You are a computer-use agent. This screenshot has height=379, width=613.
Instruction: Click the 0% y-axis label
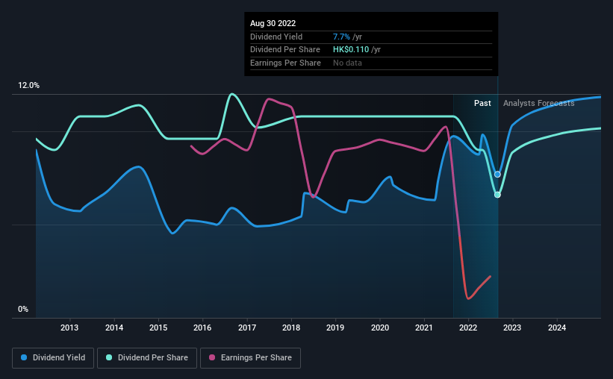click(23, 309)
